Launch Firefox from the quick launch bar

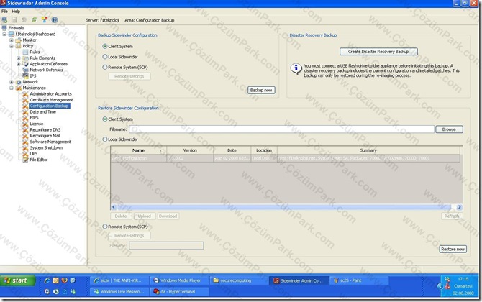pos(64,280)
